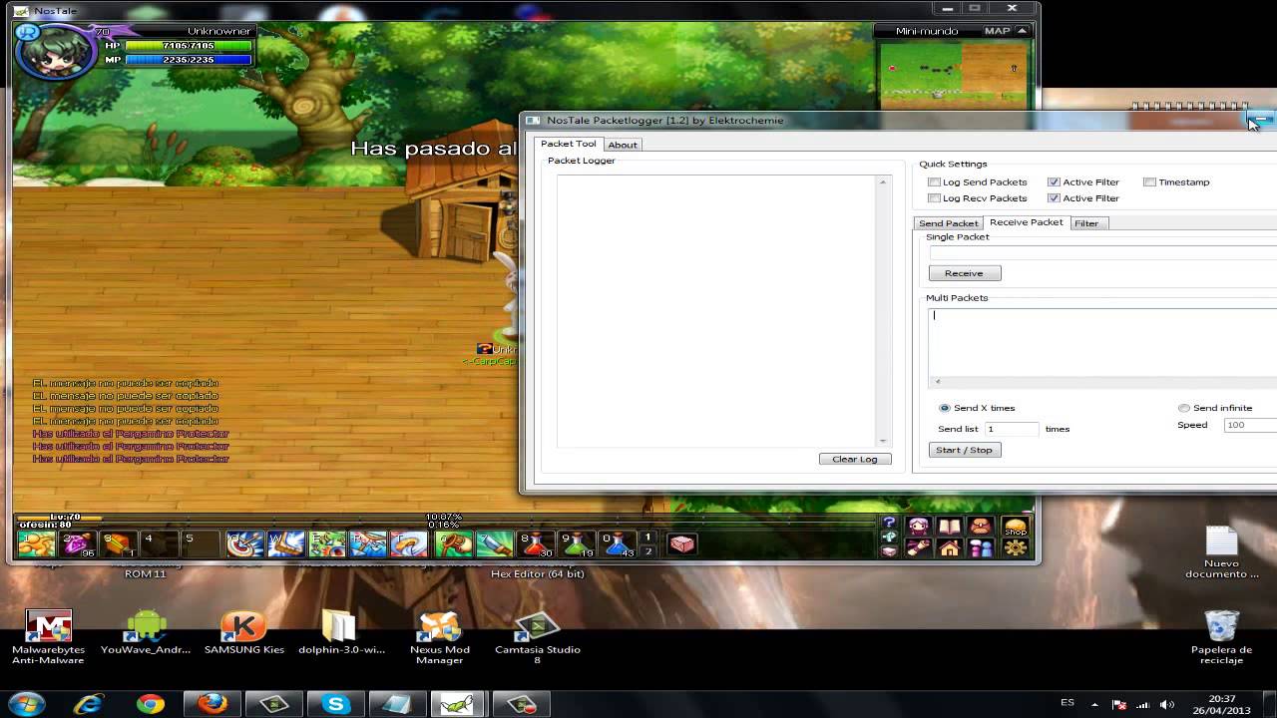This screenshot has width=1277, height=718.
Task: Click the Single Packet input field
Action: pyautogui.click(x=1102, y=253)
